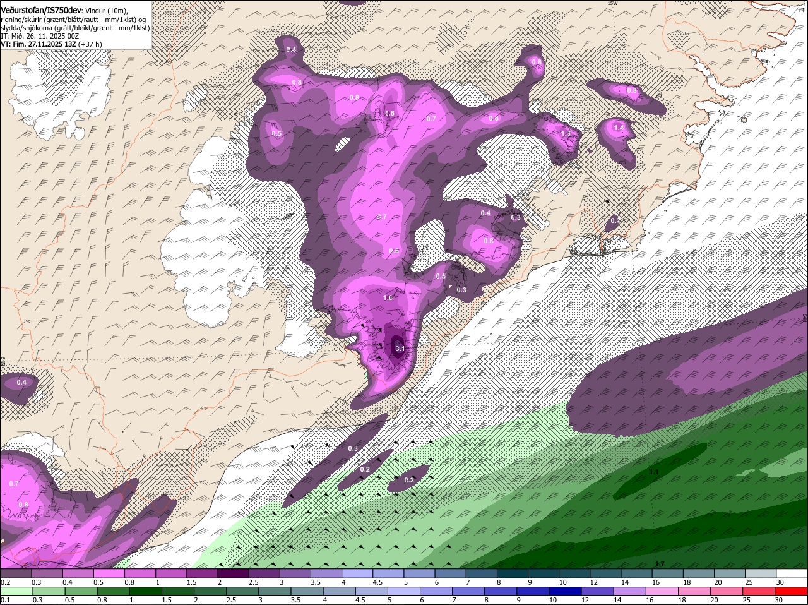The width and height of the screenshot is (808, 605).
Task: Choose the light grey 25–30 snow legend swatch
Action: click(761, 573)
